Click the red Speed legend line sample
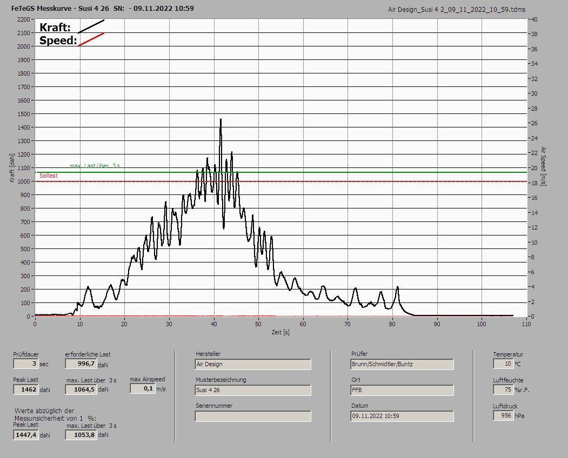568x458 pixels. coord(91,39)
